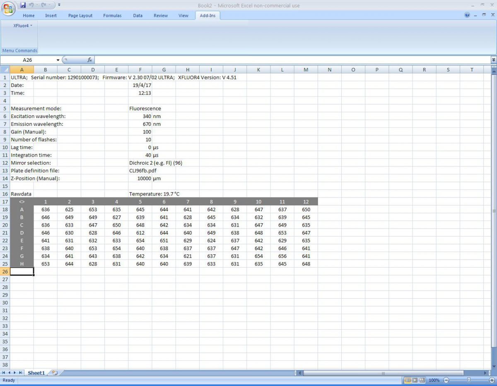Click the 100% zoom level
The image size is (497, 386).
[434, 380]
